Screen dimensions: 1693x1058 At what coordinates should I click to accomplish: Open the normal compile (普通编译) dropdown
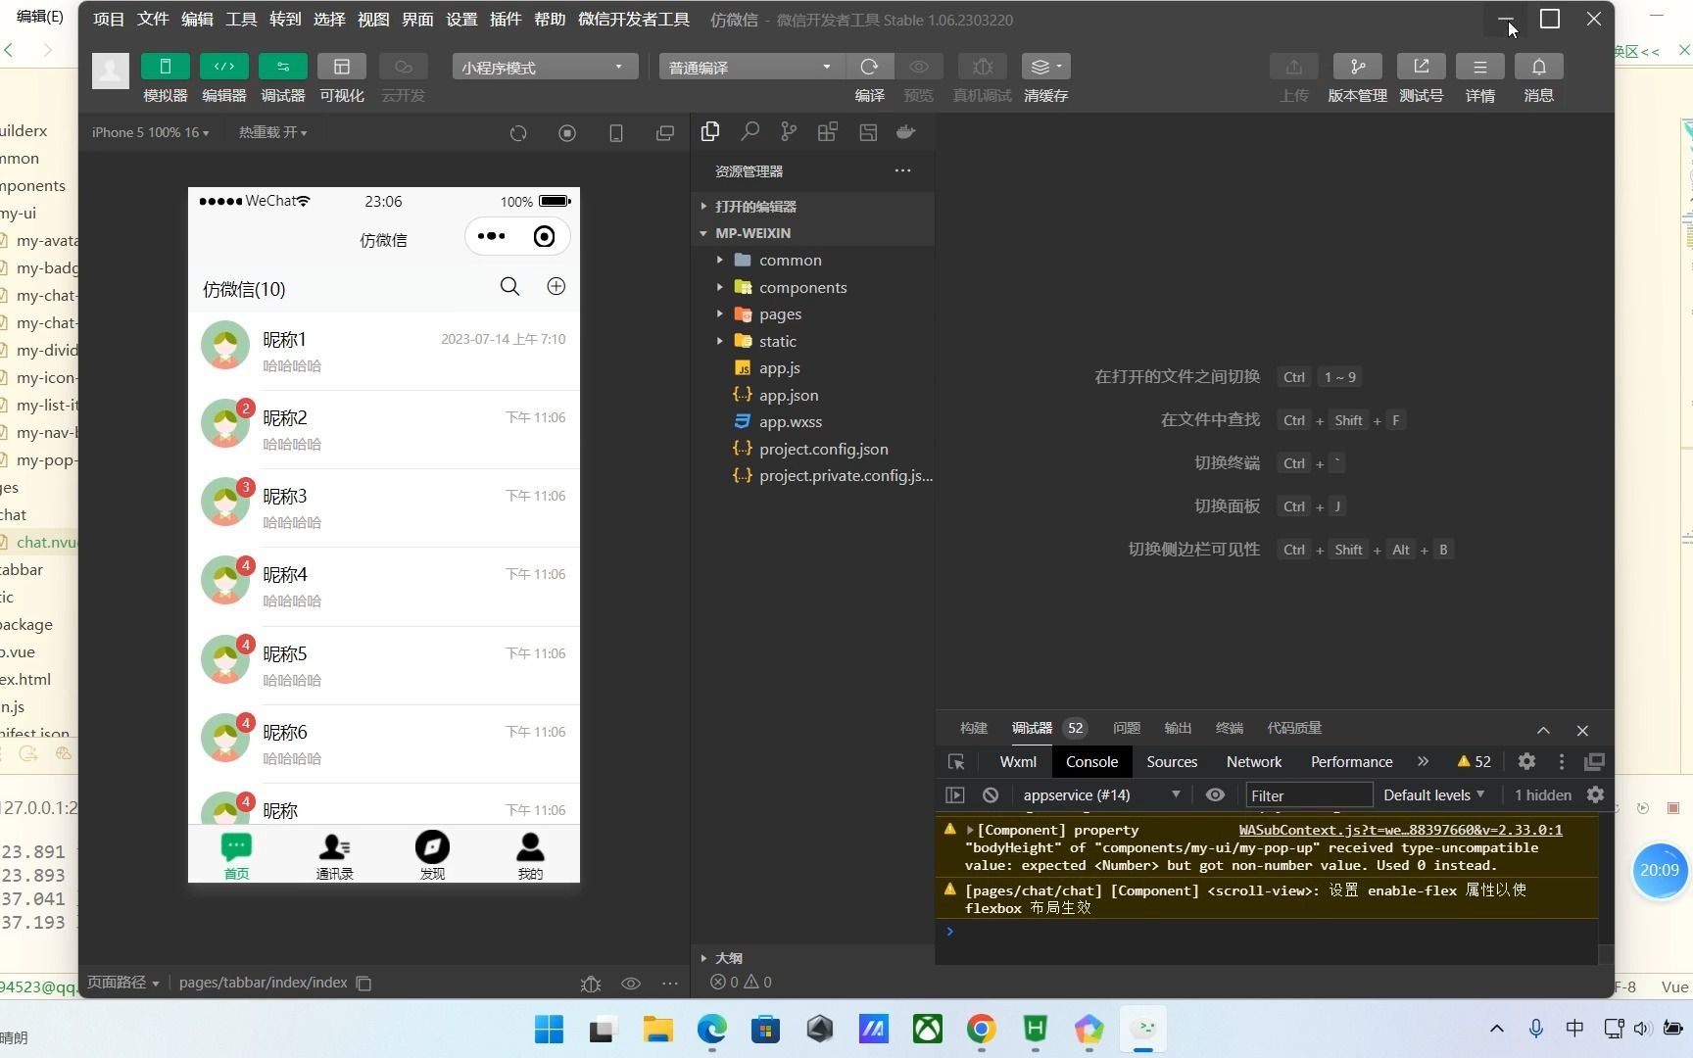click(x=751, y=67)
